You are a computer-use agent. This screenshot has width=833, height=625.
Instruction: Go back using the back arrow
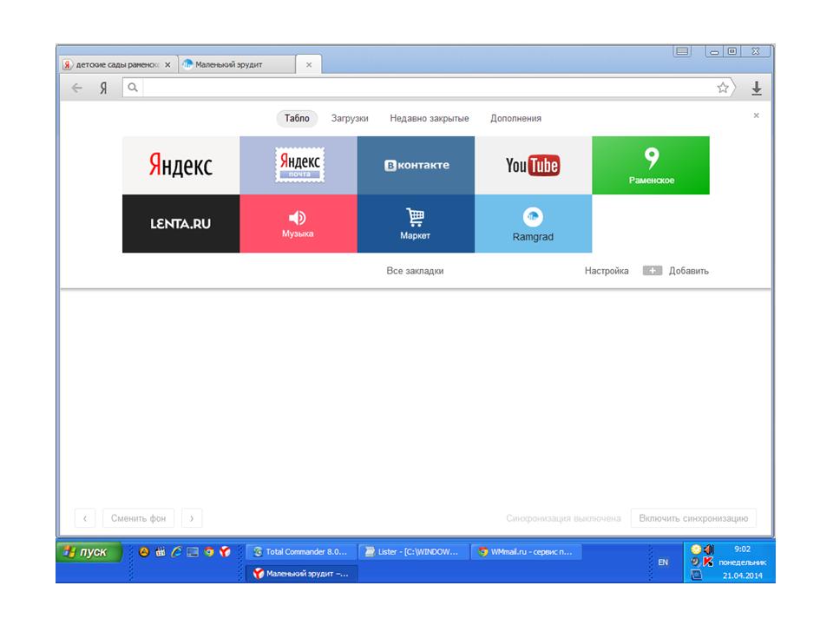77,88
